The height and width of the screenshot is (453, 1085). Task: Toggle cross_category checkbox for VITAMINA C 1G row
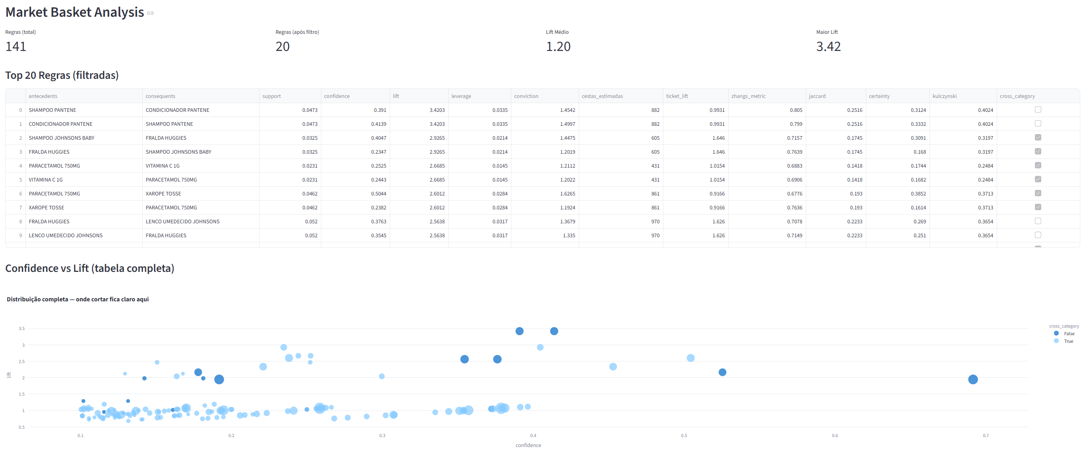[1038, 179]
